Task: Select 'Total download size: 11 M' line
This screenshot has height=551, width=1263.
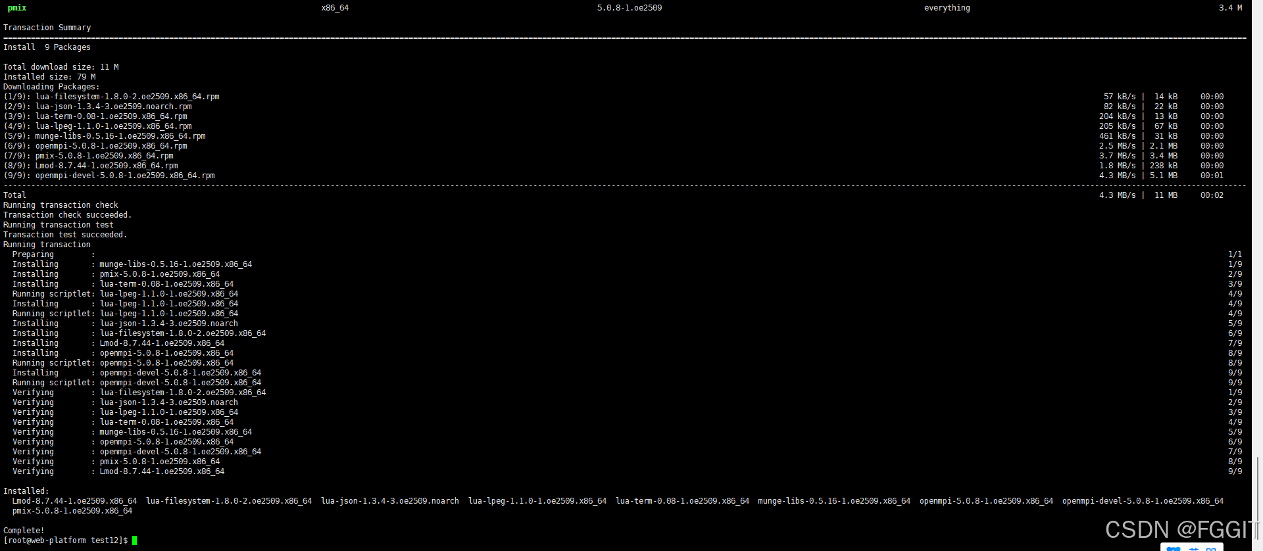Action: [61, 67]
